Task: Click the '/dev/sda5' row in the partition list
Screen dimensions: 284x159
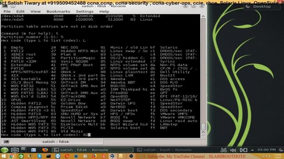Action: [x=77, y=19]
